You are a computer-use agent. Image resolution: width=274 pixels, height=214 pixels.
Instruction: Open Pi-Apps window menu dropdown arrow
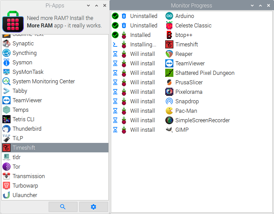click(88, 5)
